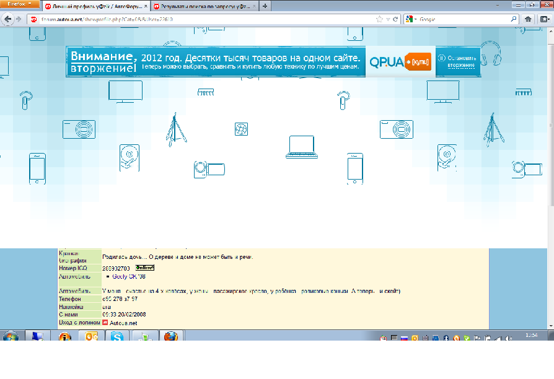Pause the ad with 'Остановить вторжение'
Viewport: 554px width, 379px height.
(459, 61)
